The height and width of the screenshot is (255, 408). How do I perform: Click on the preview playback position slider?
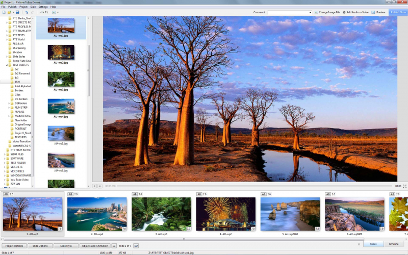coord(254,186)
